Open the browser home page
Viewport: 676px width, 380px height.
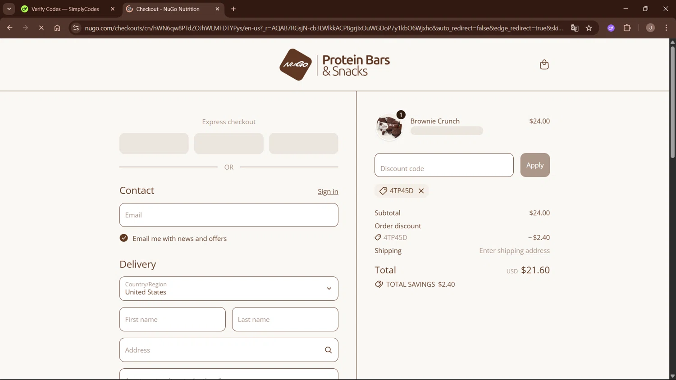pos(57,28)
